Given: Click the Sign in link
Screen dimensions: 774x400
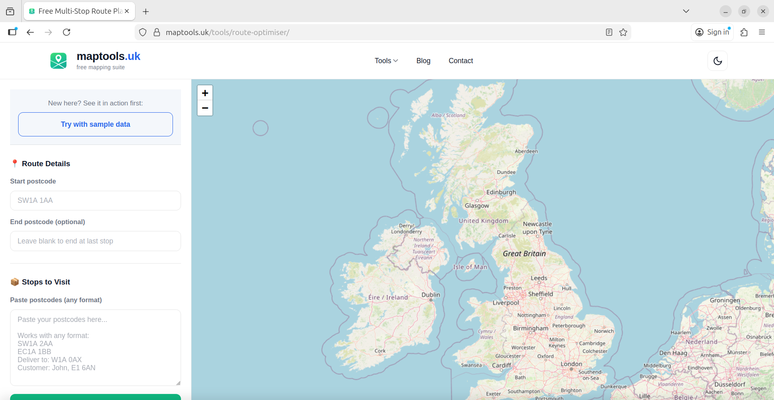Looking at the screenshot, I should coord(712,32).
